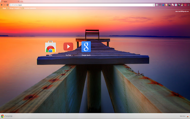
Task: Reload the current page
Action: coord(7,5)
